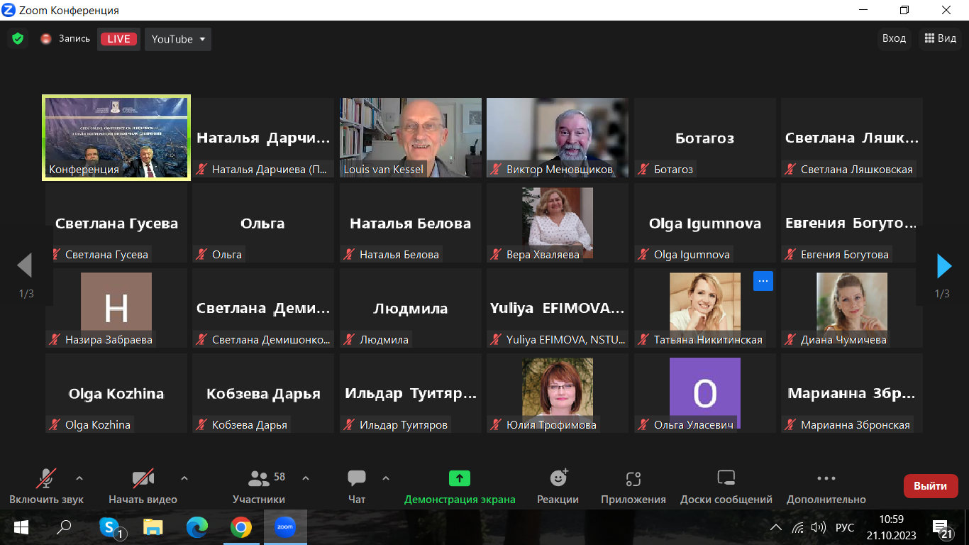Unmute the microphone
The width and height of the screenshot is (969, 545).
(47, 485)
